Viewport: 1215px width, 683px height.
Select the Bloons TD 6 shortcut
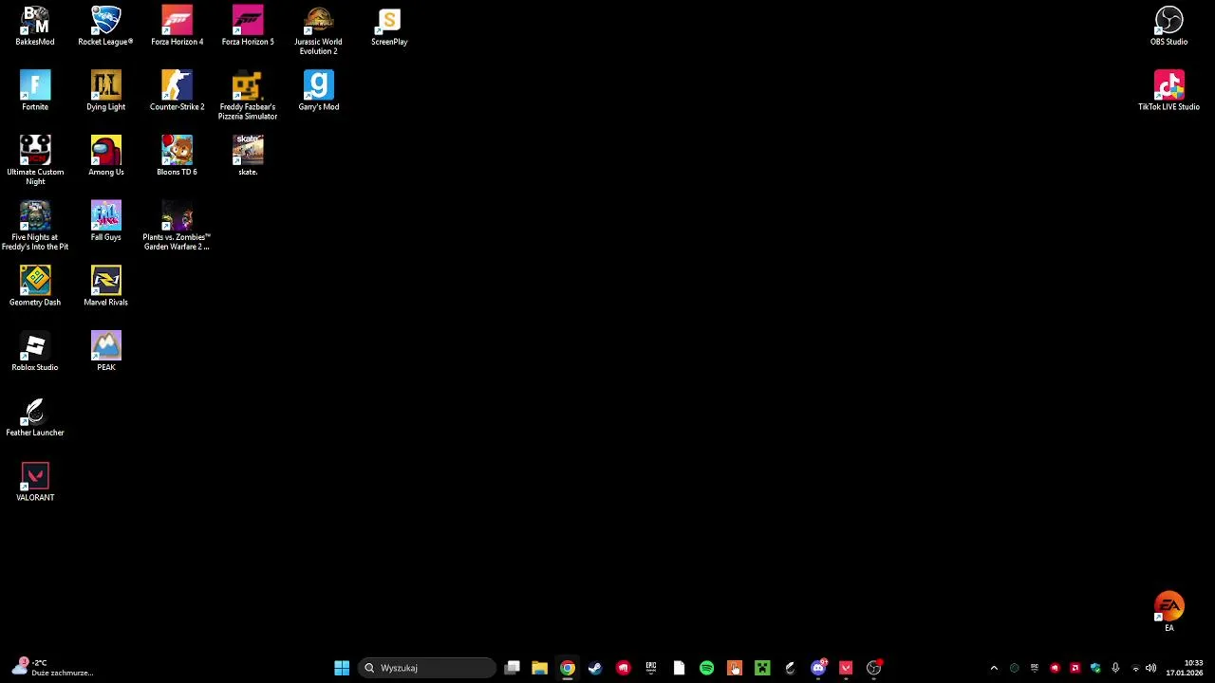[x=177, y=157]
